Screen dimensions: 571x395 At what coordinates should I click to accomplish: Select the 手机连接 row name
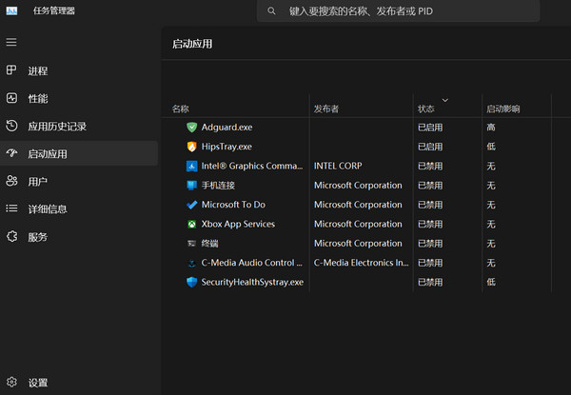(218, 186)
